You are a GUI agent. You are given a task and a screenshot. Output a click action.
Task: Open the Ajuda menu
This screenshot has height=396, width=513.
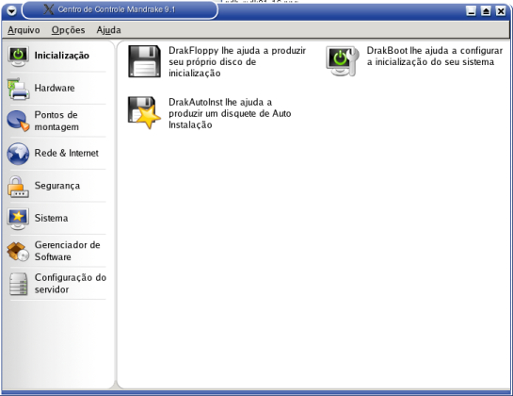pos(108,30)
